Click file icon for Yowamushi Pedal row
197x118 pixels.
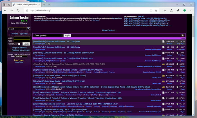point(163,110)
